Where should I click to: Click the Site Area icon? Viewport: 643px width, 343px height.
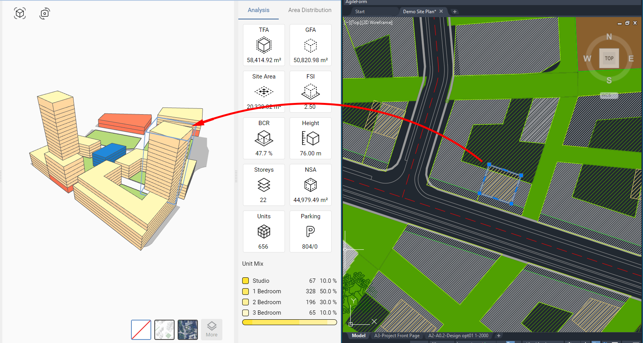click(264, 92)
